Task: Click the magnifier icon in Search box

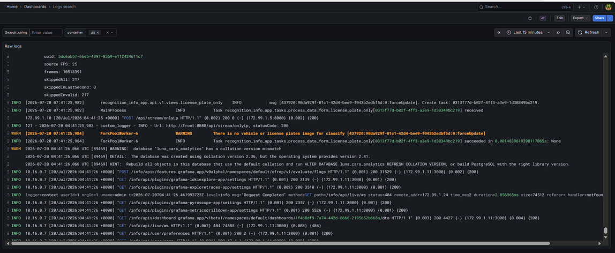Action: point(482,7)
